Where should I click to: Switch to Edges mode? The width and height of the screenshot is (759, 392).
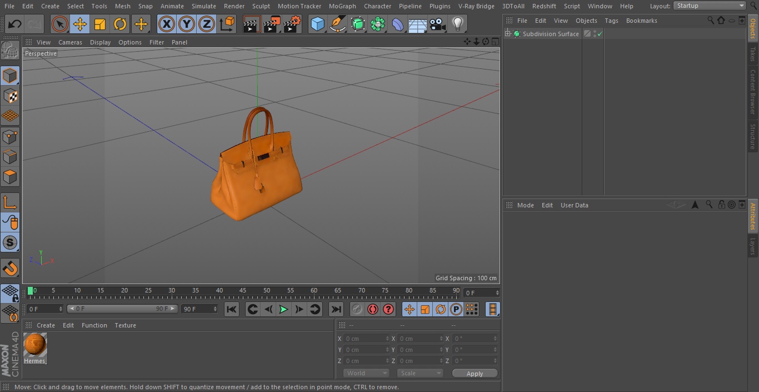pyautogui.click(x=10, y=157)
